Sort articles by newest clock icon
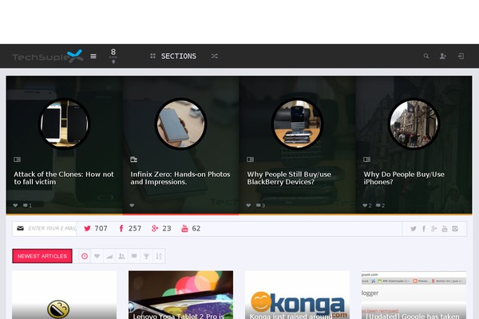Image resolution: width=479 pixels, height=319 pixels. [85, 256]
